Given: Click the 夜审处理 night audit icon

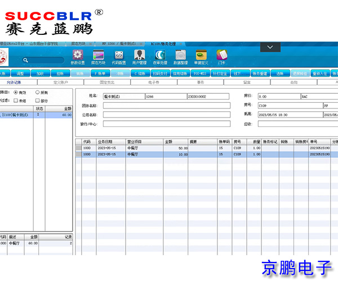Looking at the screenshot, I should [160, 55].
